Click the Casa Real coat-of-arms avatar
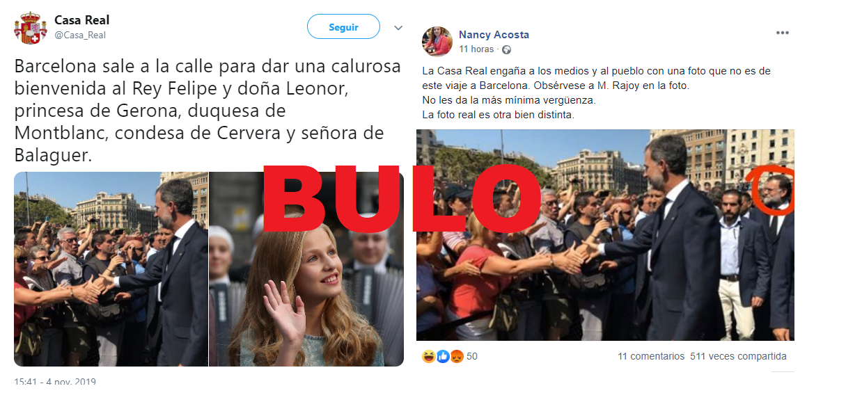This screenshot has width=862, height=402. click(x=30, y=29)
